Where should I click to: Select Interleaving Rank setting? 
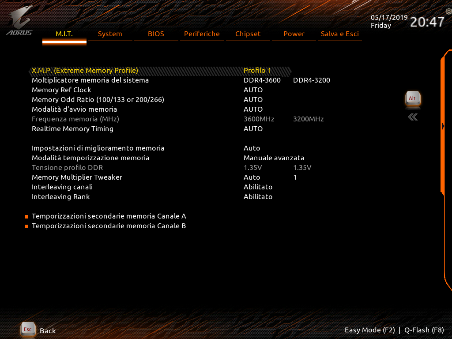coord(61,196)
